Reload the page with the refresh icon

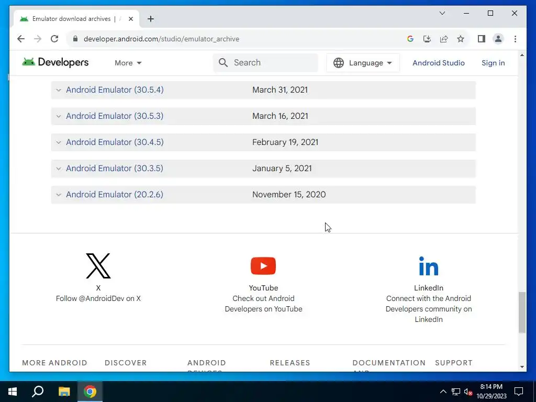coord(54,39)
